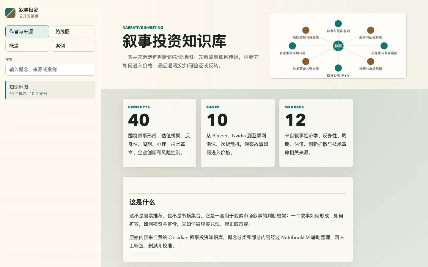The image size is (428, 267).
Task: Open the 作者与来源 tab
Action: (27, 31)
